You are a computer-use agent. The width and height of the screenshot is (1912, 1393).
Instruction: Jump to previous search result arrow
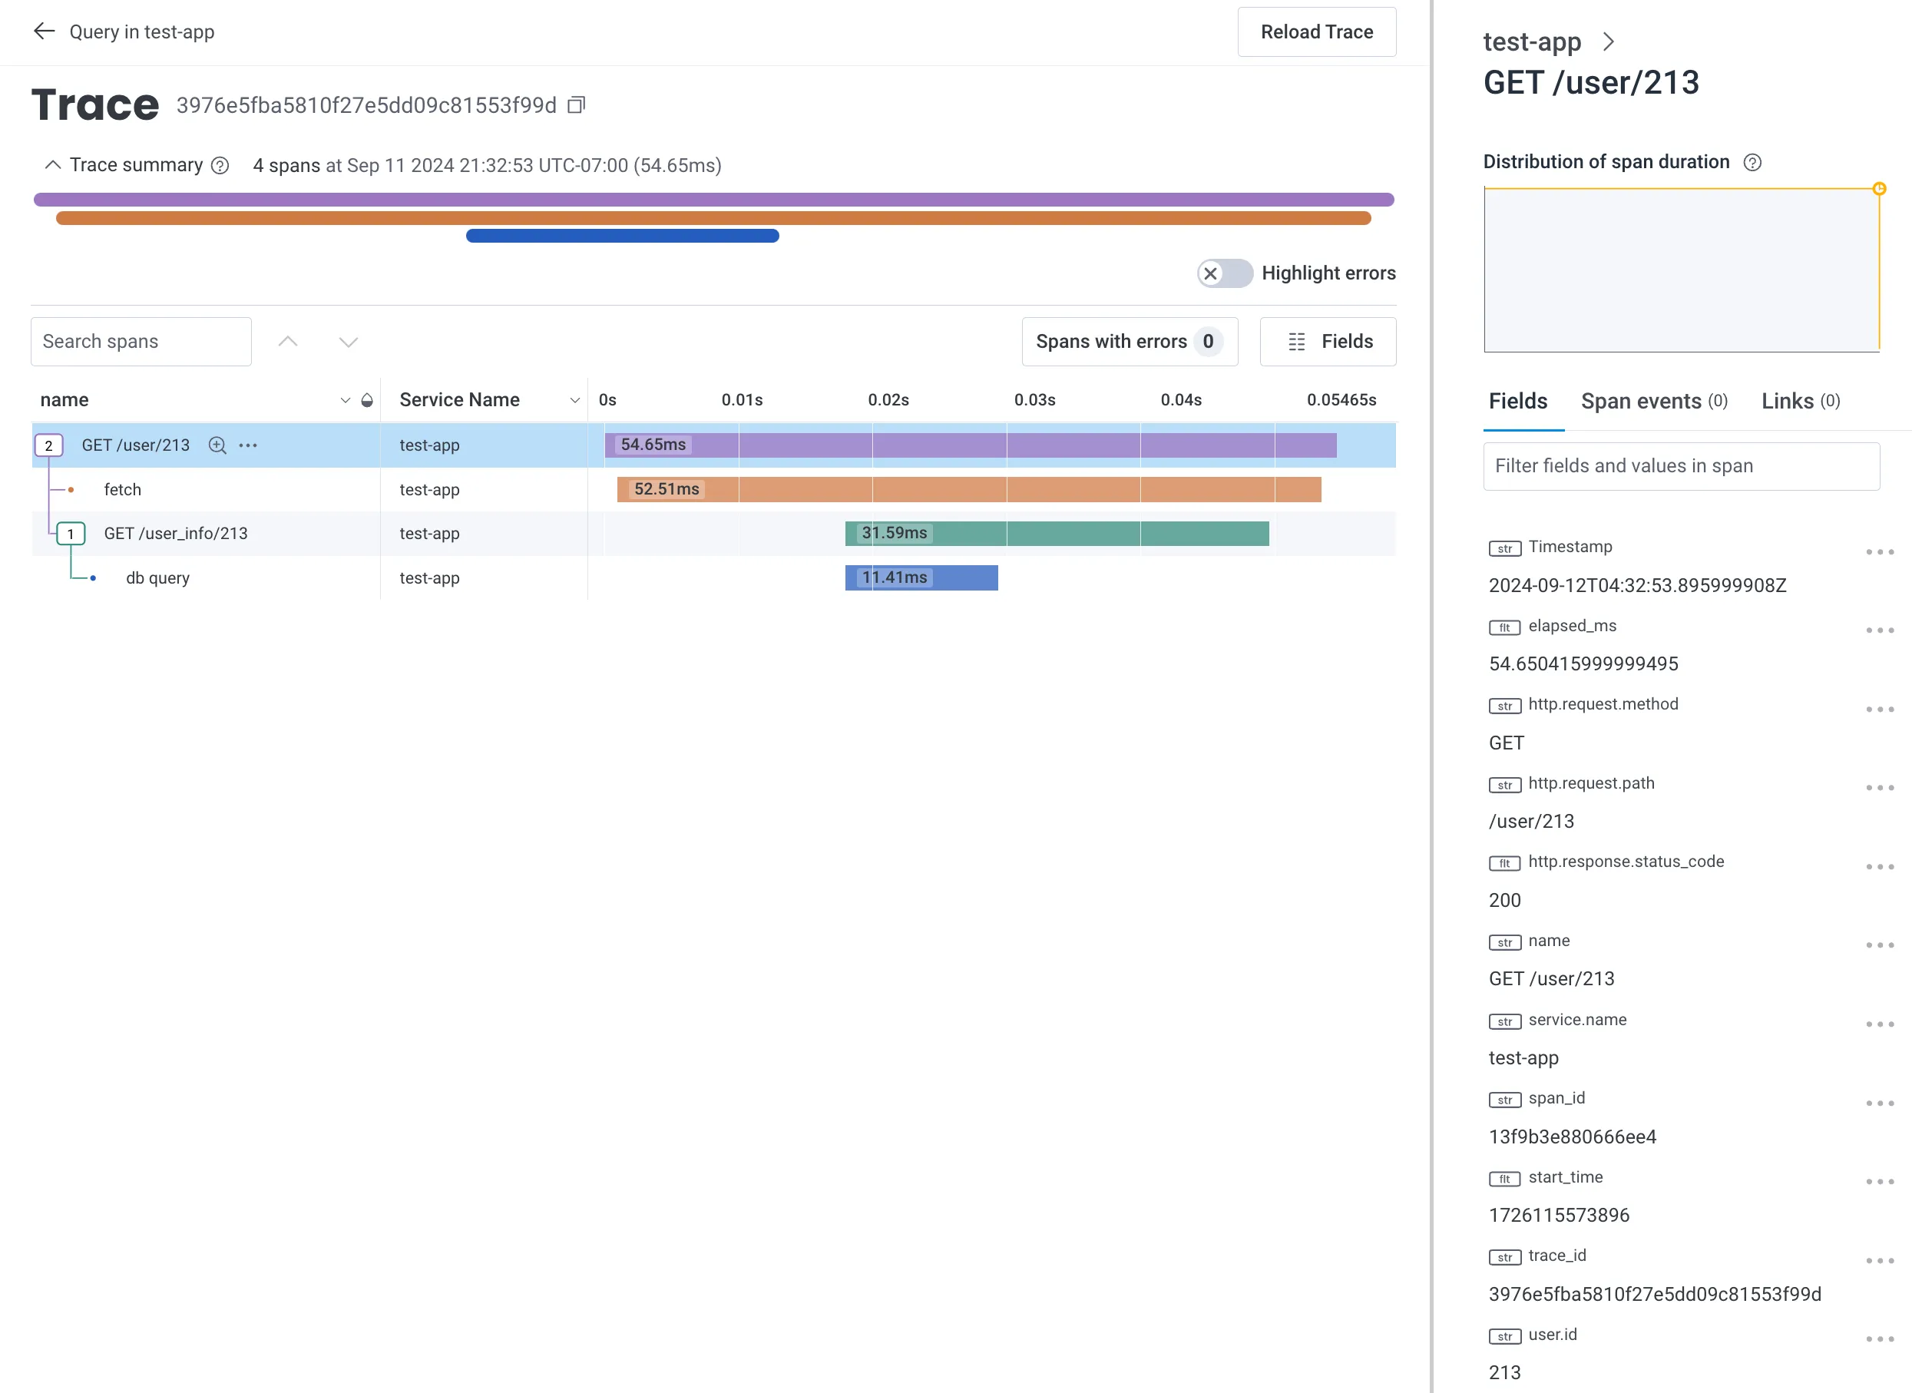point(287,342)
